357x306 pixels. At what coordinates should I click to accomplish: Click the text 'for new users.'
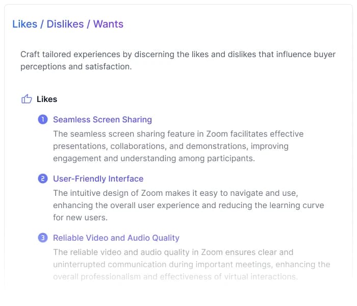[x=80, y=217]
